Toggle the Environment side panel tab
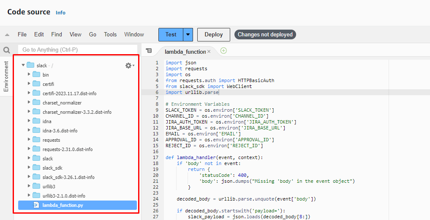The height and width of the screenshot is (220, 430). (6, 77)
